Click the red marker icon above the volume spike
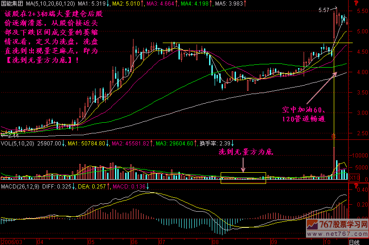 click(333, 136)
